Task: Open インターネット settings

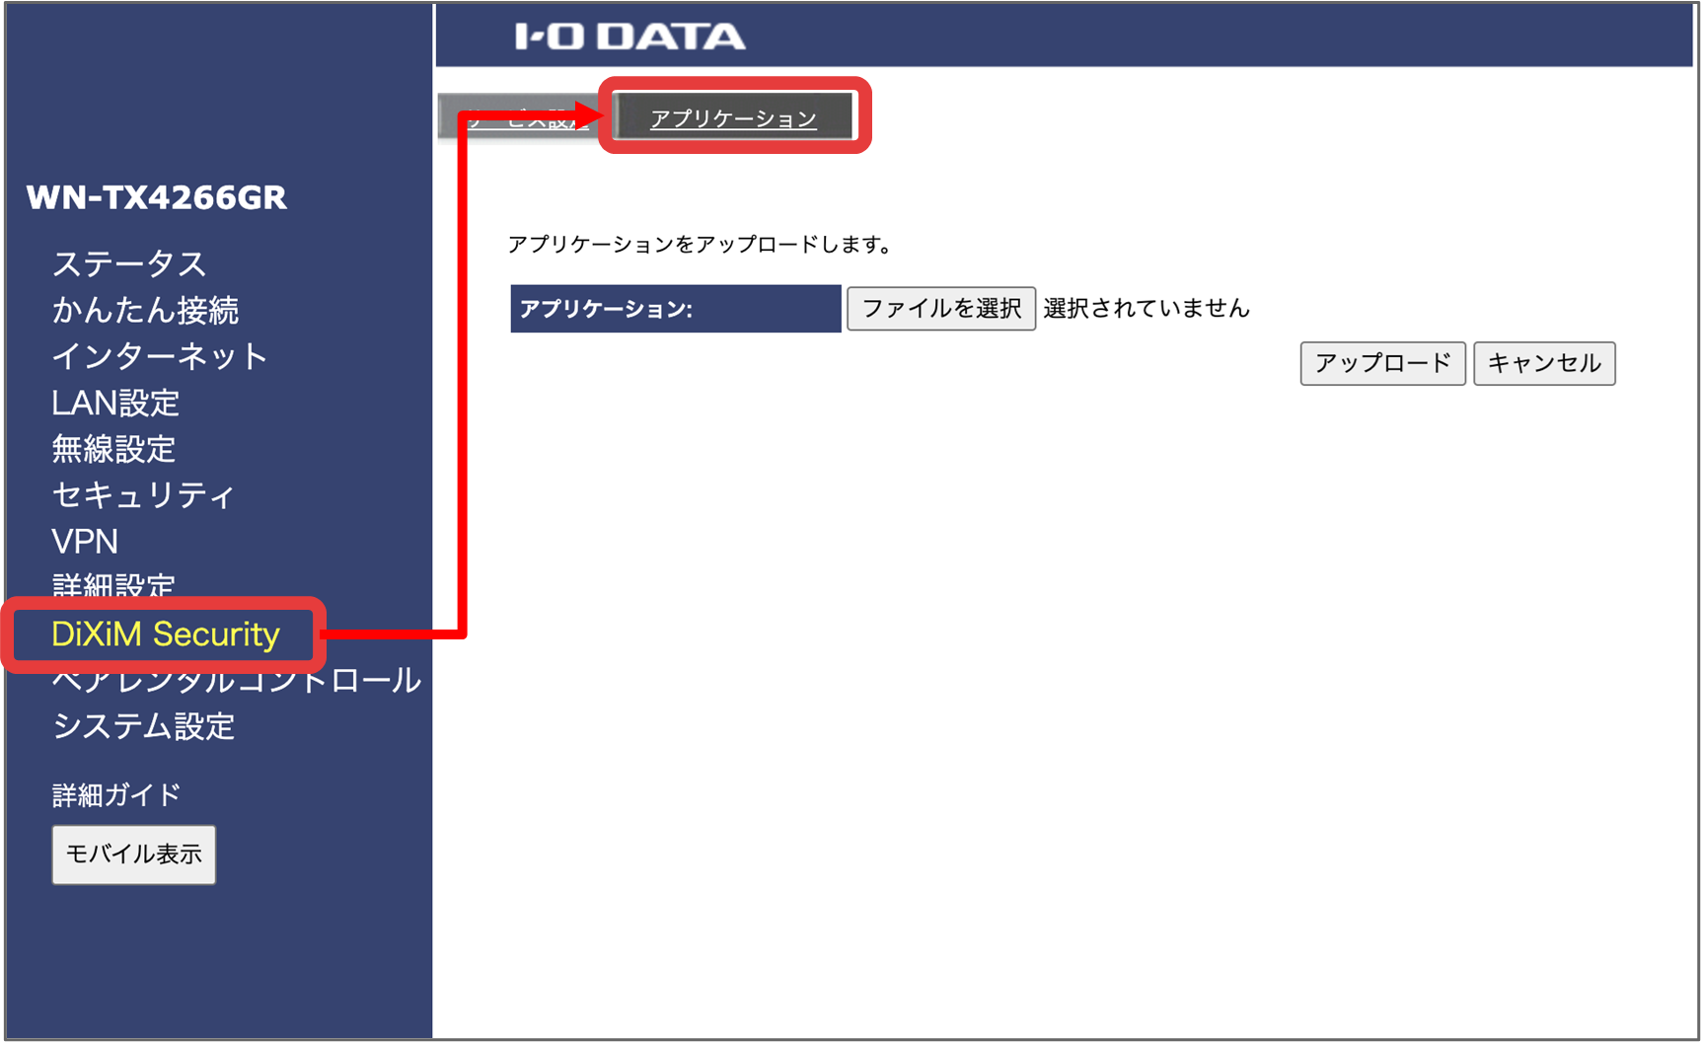Action: [x=160, y=356]
